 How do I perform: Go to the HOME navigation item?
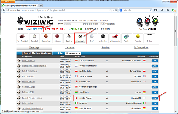[20, 29]
